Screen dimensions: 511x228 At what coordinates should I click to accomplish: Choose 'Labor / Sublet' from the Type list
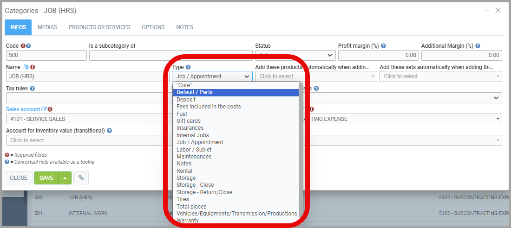(194, 150)
